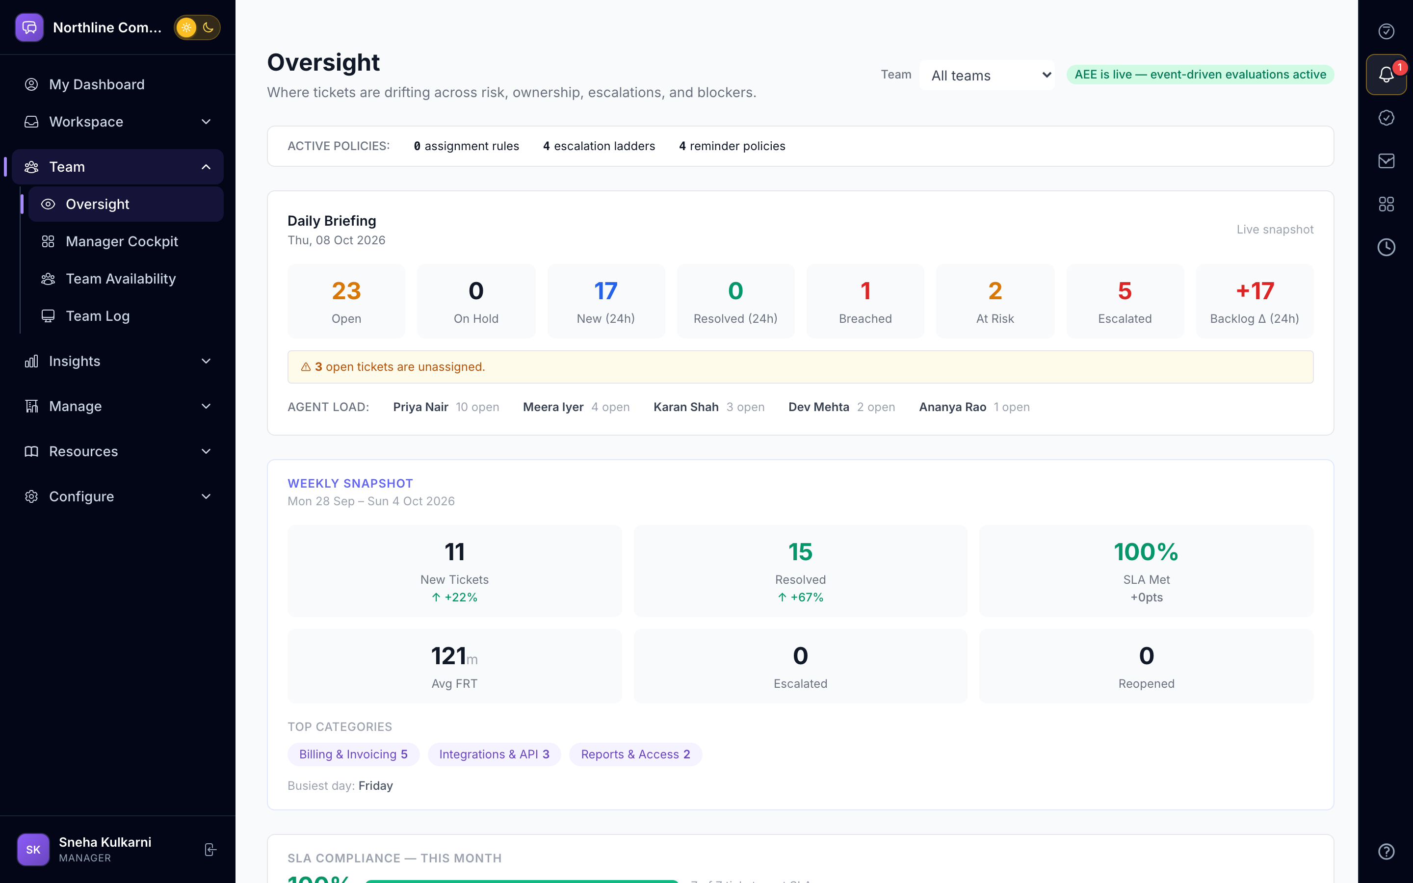Switch to dark mode moon toggle
1413x883 pixels.
coord(209,27)
